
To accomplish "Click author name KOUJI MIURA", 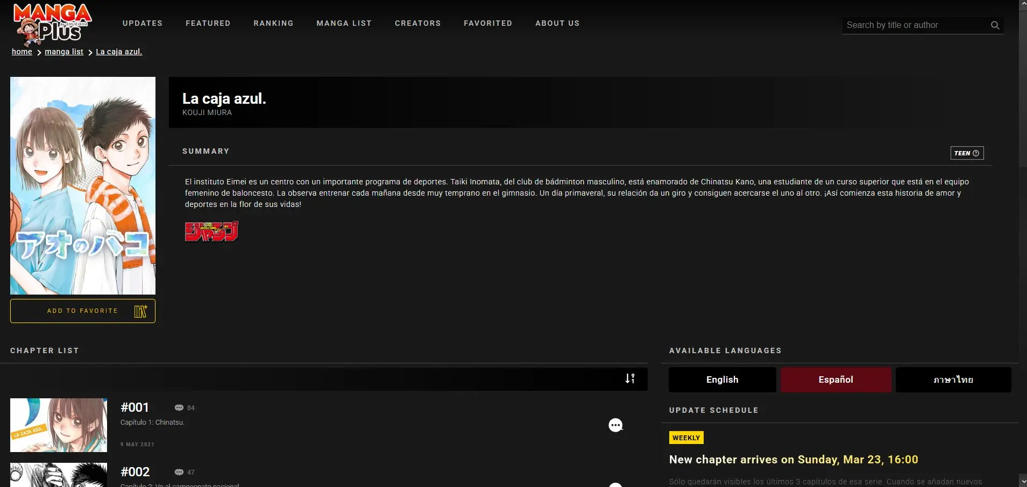I will [207, 112].
